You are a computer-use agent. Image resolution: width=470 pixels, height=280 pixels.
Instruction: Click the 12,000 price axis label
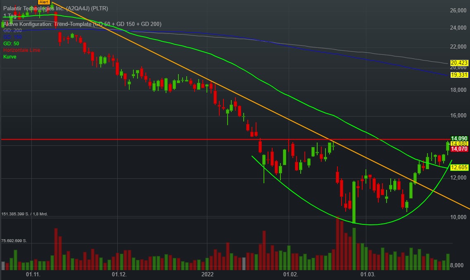click(x=458, y=178)
